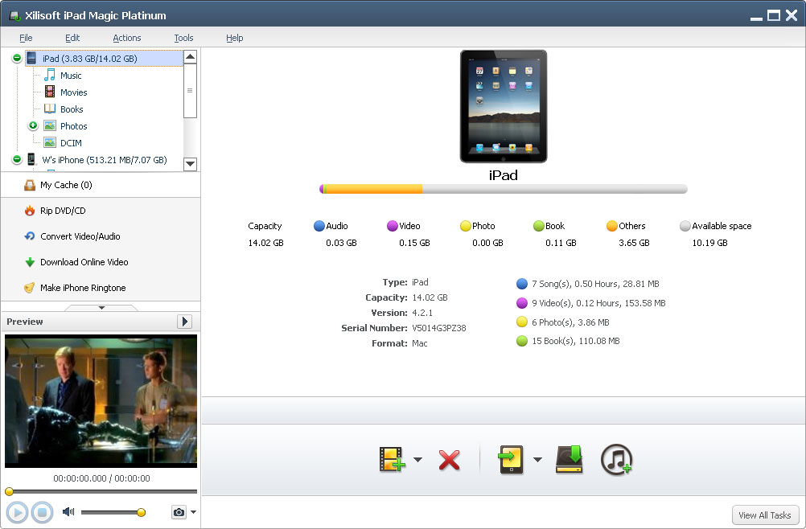Click the snapshot camera icon in preview

(178, 512)
